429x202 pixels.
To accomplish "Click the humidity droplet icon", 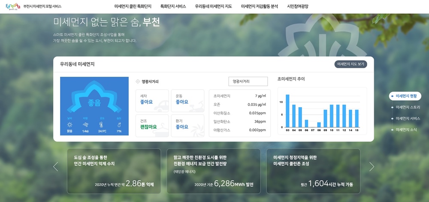I will [119, 125].
